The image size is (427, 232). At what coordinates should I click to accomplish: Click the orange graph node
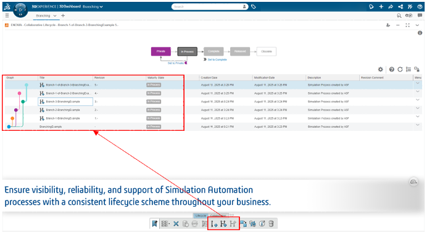(x=12, y=118)
